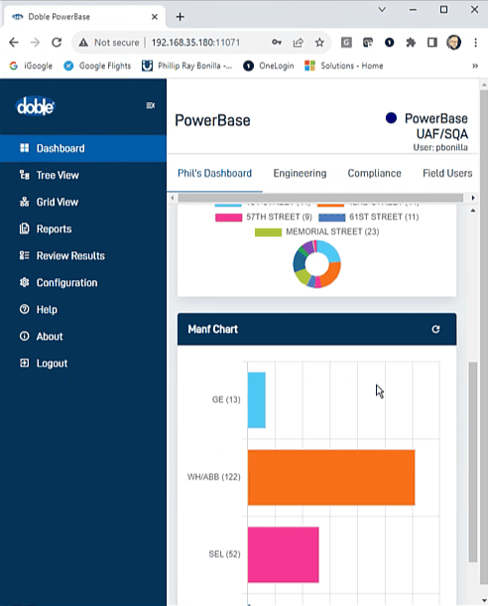Click the horizontal tab scrollbar right arrow

[473, 198]
